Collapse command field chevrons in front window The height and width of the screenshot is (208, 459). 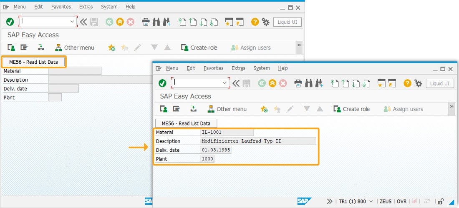(236, 83)
